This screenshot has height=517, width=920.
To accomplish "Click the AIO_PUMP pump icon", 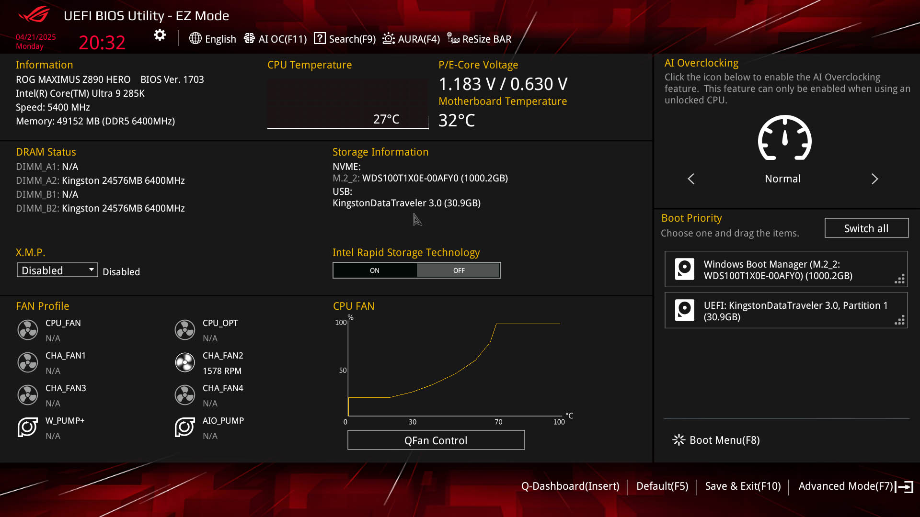I will [x=184, y=427].
